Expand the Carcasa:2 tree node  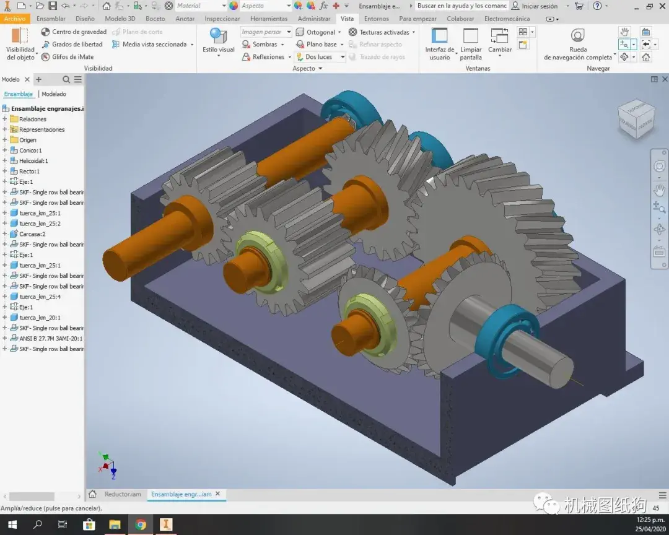click(x=5, y=234)
